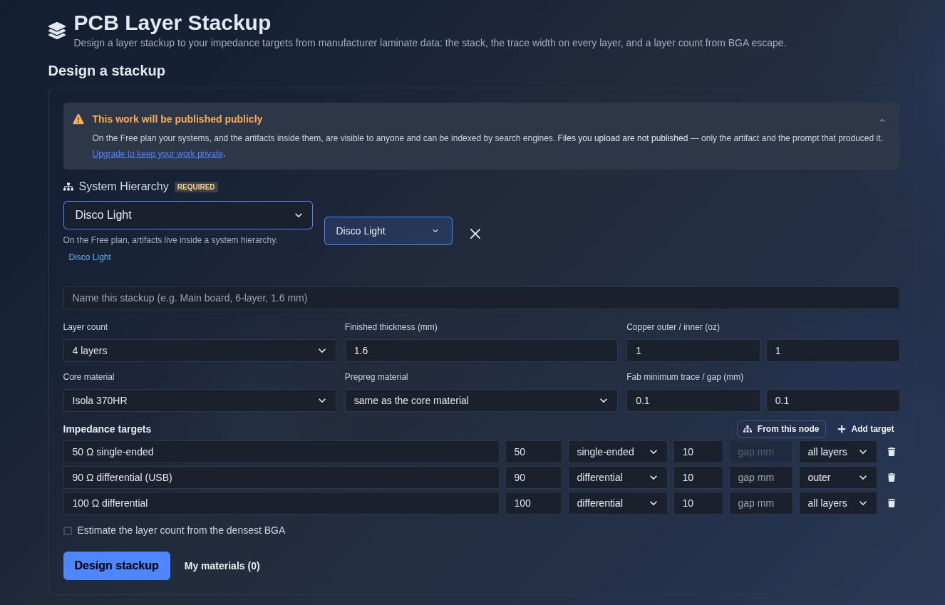Delete the 100 Ω differential target row
945x605 pixels.
892,503
